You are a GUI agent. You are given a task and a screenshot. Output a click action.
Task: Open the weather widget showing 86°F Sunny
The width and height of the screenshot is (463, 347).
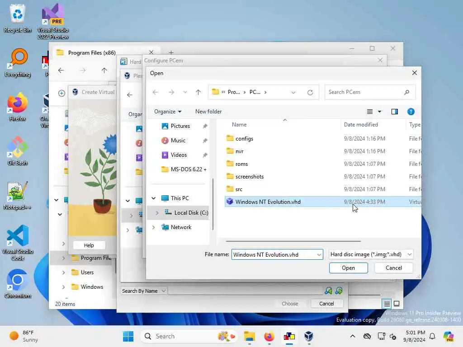[x=24, y=336]
